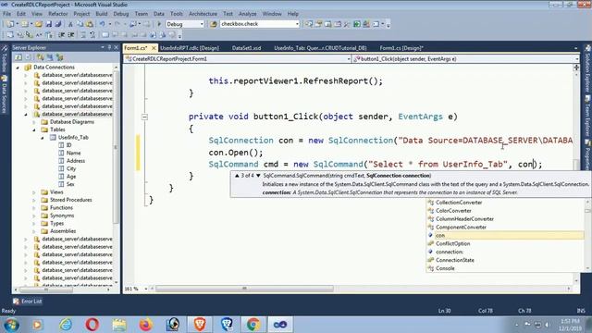
Task: Show next overload in the signature tooltip
Action: coord(258,176)
